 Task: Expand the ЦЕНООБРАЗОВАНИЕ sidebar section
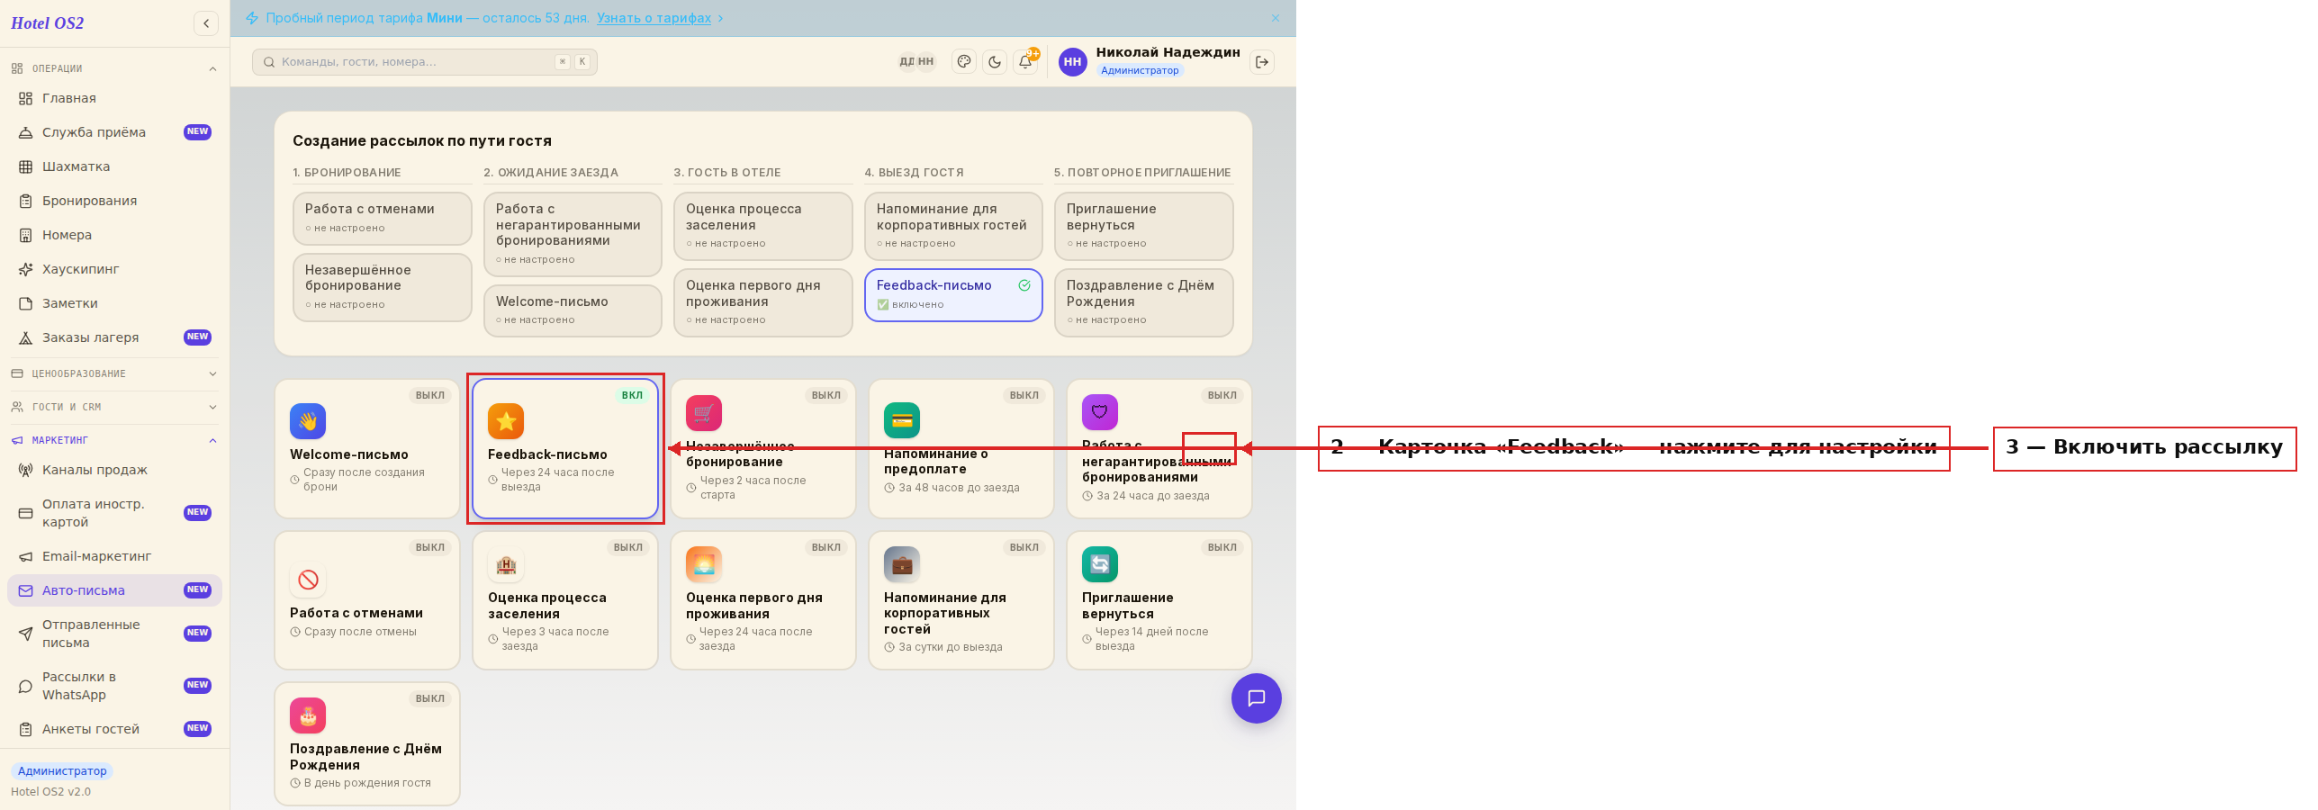[114, 373]
